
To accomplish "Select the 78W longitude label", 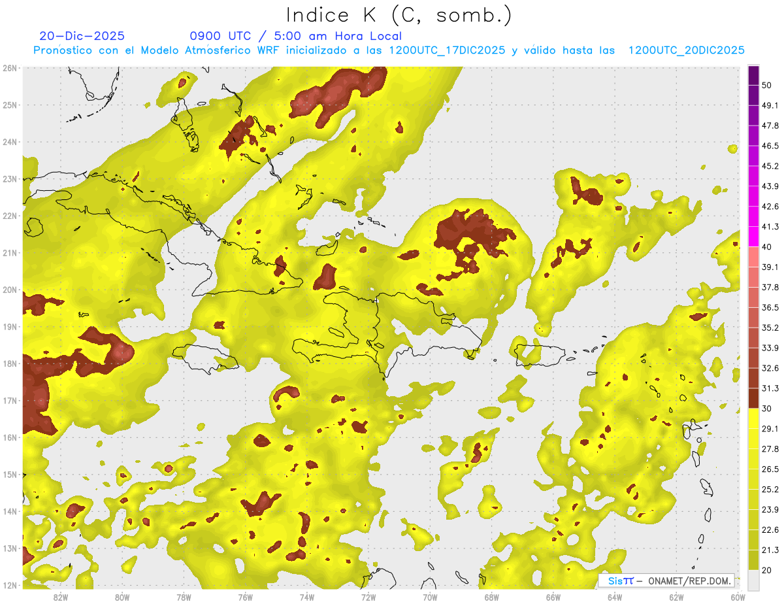I will click(x=184, y=598).
